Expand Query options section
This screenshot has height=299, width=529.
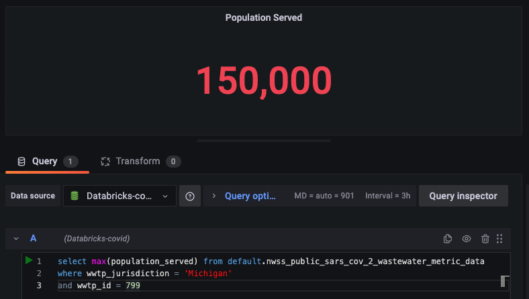[x=244, y=196]
